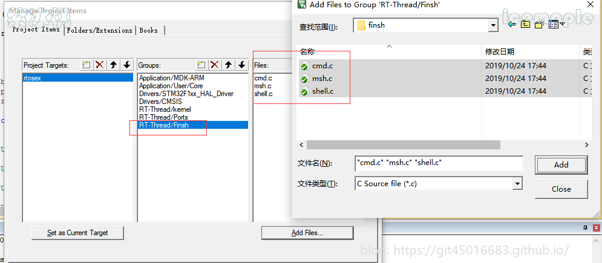Viewport: 602px width, 263px height.
Task: Click the 名称 column header
Action: 389,52
